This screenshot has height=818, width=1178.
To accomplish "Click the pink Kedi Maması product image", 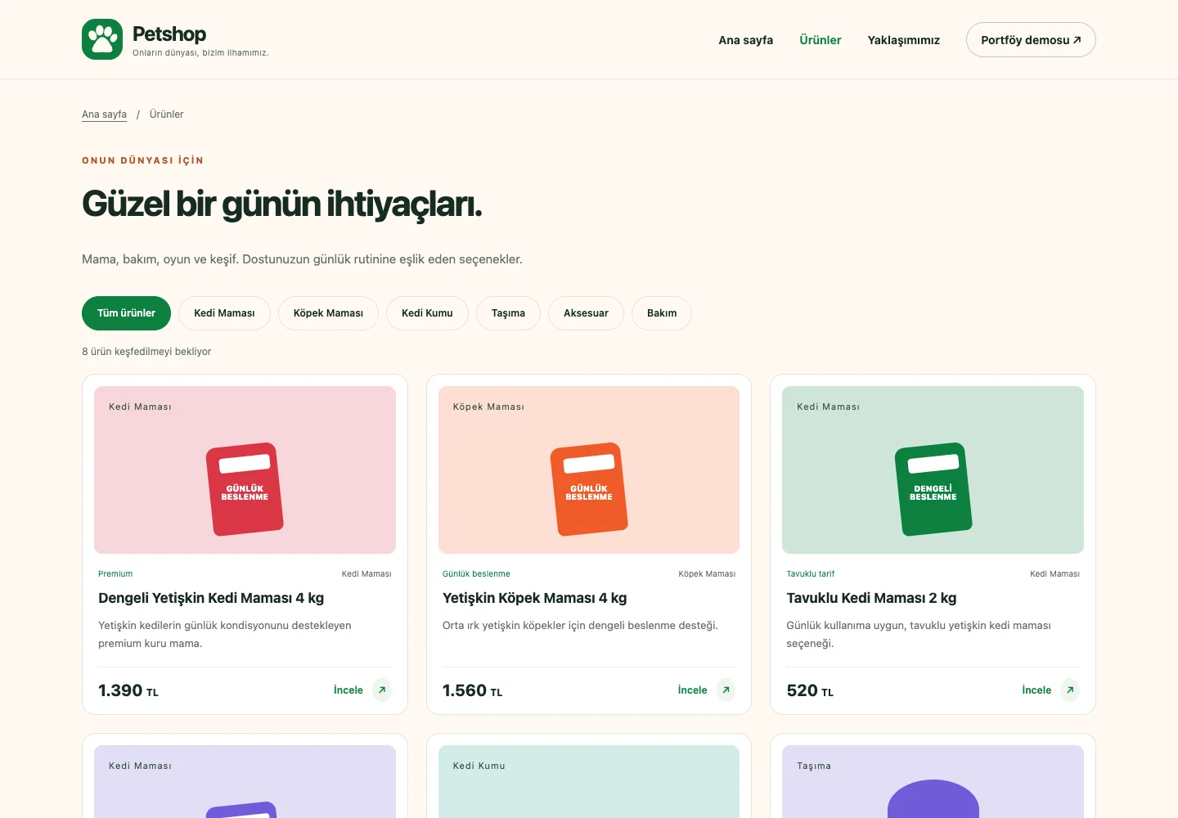I will click(x=245, y=470).
